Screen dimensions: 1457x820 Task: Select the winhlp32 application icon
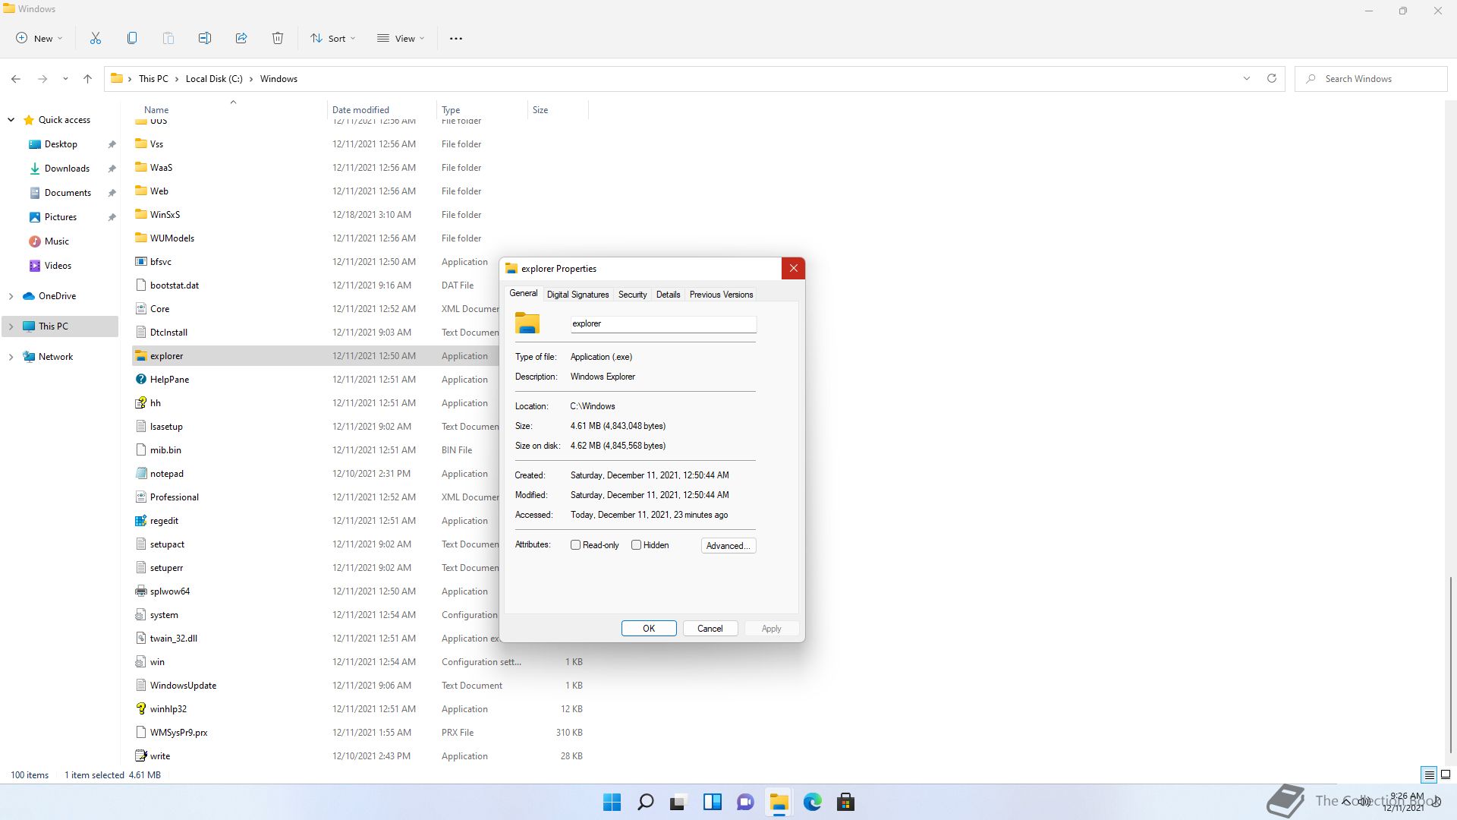click(140, 709)
